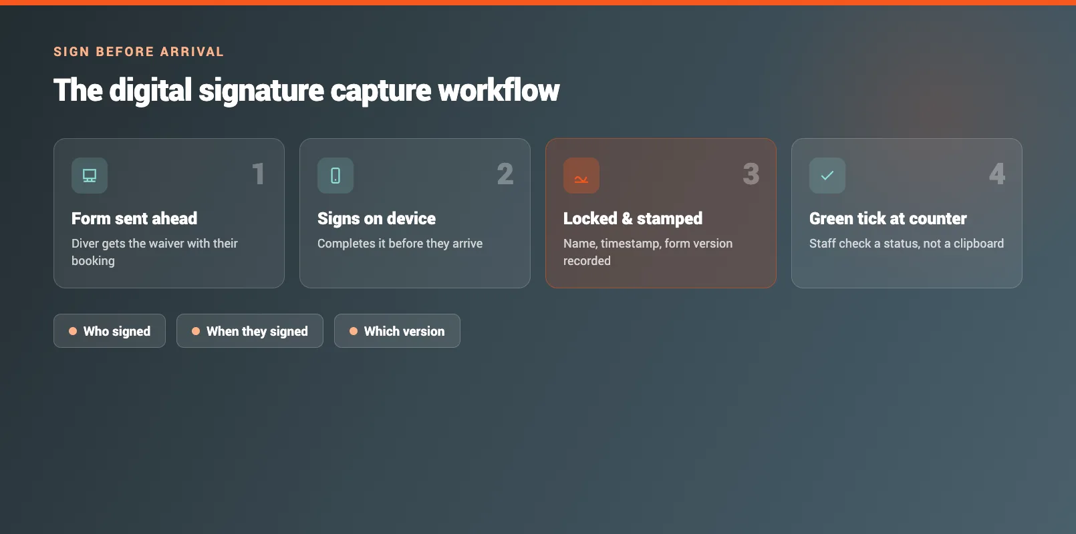Click the monitor icon in Form sent ahead card
Image resolution: width=1076 pixels, height=534 pixels.
[x=90, y=176]
